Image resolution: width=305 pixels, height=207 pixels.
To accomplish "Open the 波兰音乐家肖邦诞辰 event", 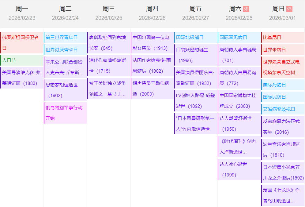I will pyautogui.click(x=283, y=150).
